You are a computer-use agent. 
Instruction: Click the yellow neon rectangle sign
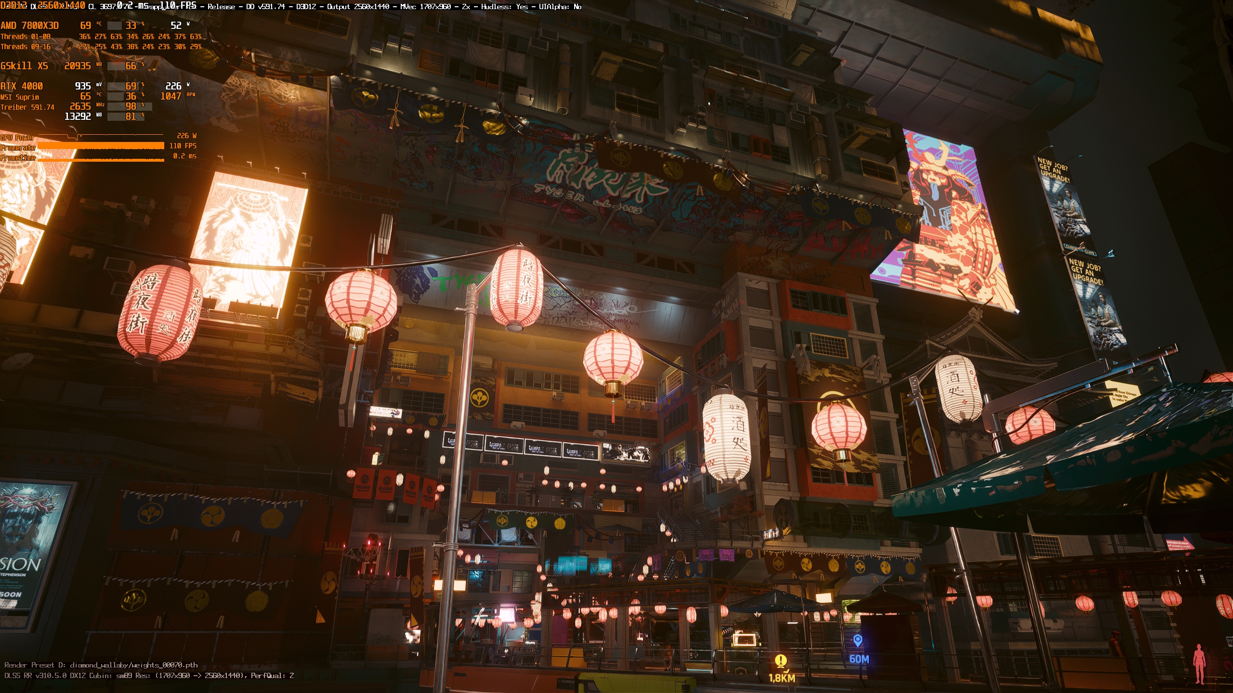[x=745, y=640]
